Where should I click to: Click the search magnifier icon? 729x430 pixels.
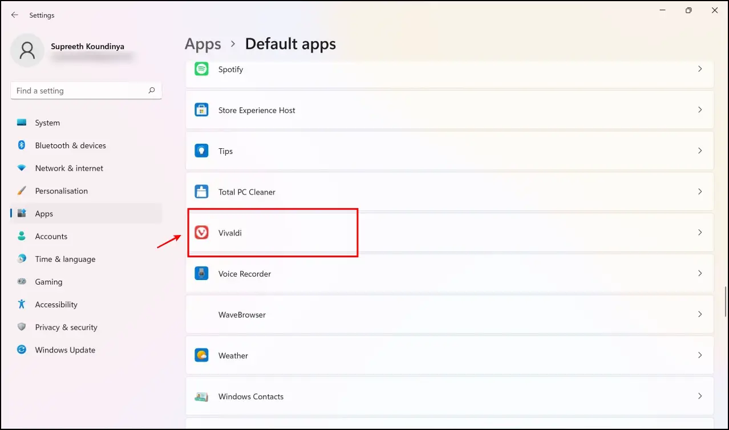coord(152,90)
